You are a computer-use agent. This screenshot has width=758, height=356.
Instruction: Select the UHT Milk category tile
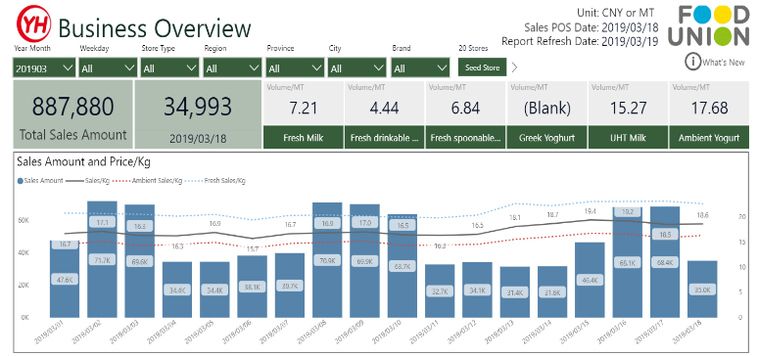pos(628,138)
